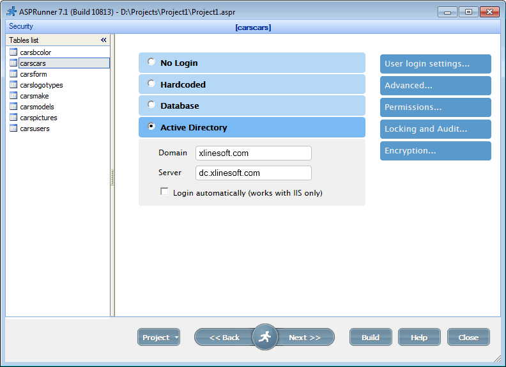The height and width of the screenshot is (367, 506).
Task: Open the Project dropdown menu
Action: point(159,338)
